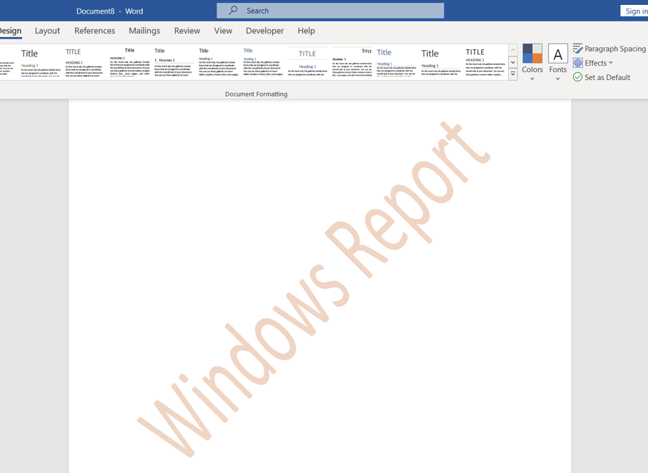Choose bold spaced TITLE style set, last in gallery
Screen dimensions: 648x473
485,62
